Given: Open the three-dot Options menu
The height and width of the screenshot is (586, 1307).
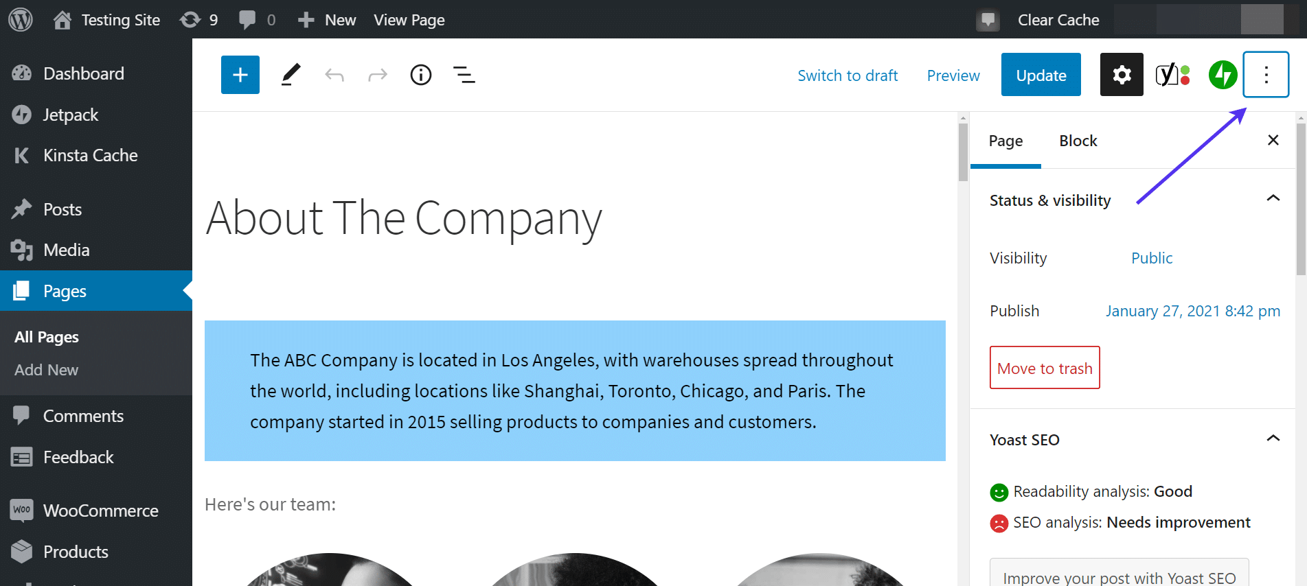Looking at the screenshot, I should [x=1266, y=75].
